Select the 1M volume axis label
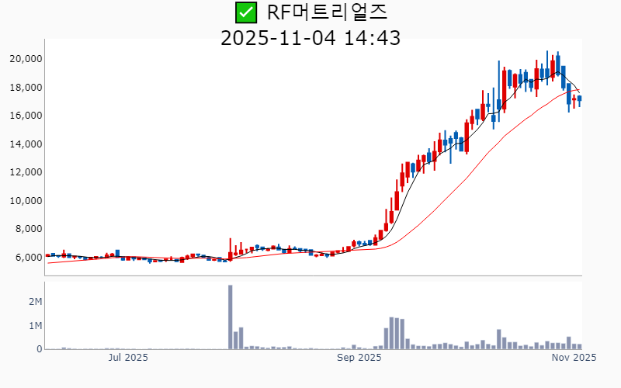The image size is (621, 388). (36, 325)
